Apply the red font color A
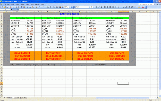 point(143,7)
